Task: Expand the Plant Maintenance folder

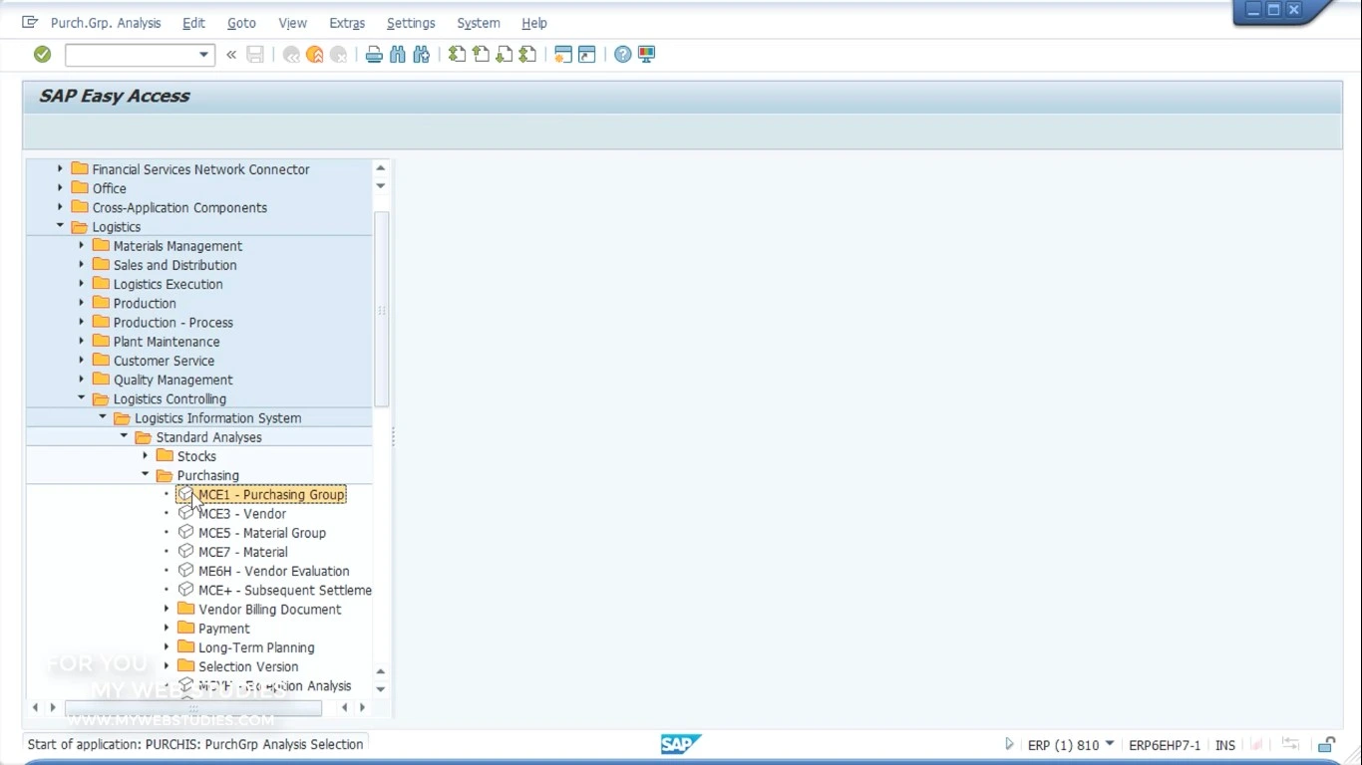Action: 81,342
